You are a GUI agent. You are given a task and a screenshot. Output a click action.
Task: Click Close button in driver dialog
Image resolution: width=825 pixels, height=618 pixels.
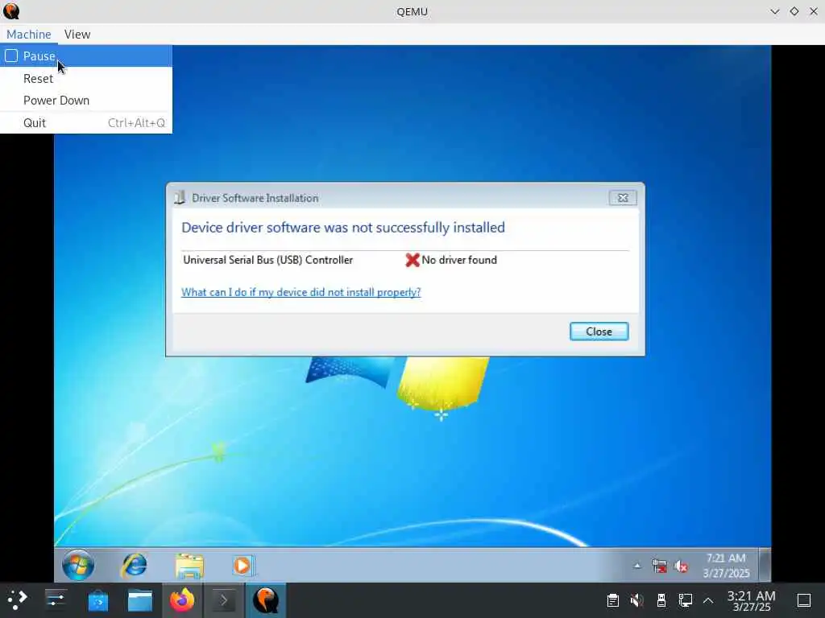tap(599, 332)
